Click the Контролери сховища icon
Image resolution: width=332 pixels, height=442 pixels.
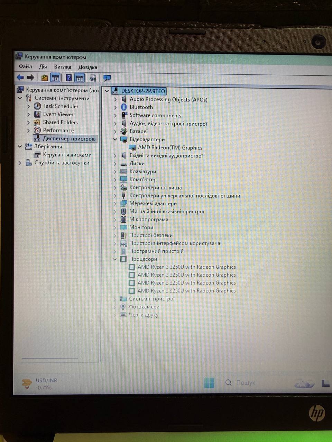[123, 187]
